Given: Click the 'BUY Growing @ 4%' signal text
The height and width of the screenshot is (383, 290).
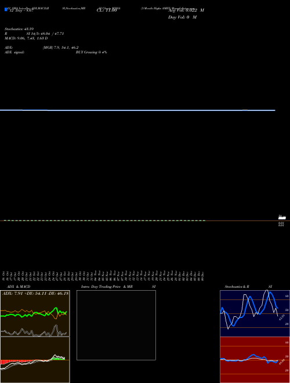Looking at the screenshot, I should coord(91,52).
